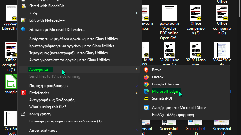
Task: Choose Επιλέξτε άλλη εφαρμογή
Action: tap(185, 115)
